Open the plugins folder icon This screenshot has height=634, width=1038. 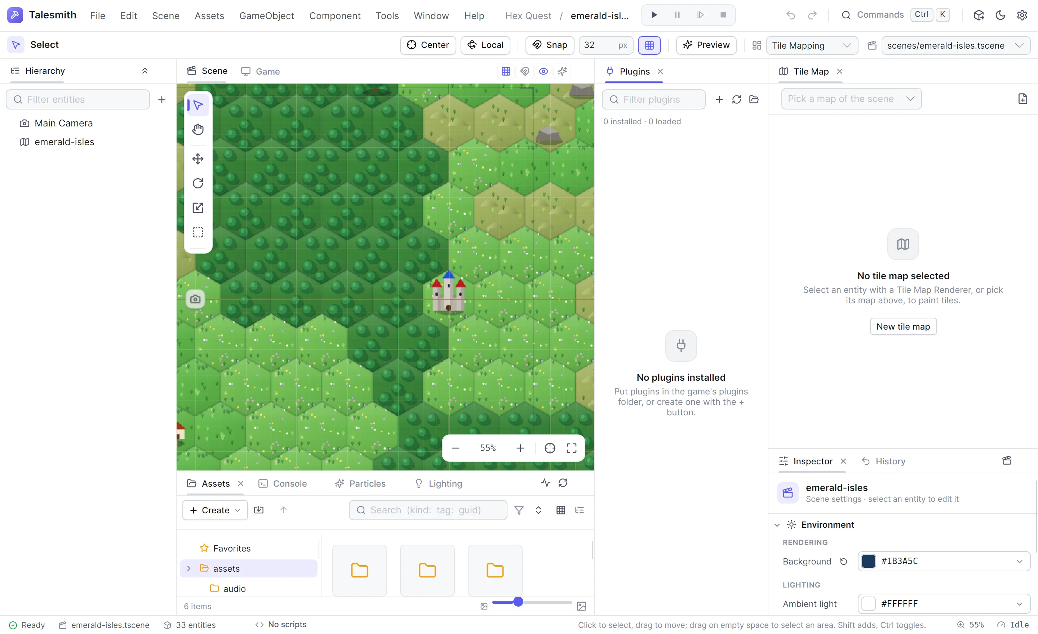(x=754, y=99)
